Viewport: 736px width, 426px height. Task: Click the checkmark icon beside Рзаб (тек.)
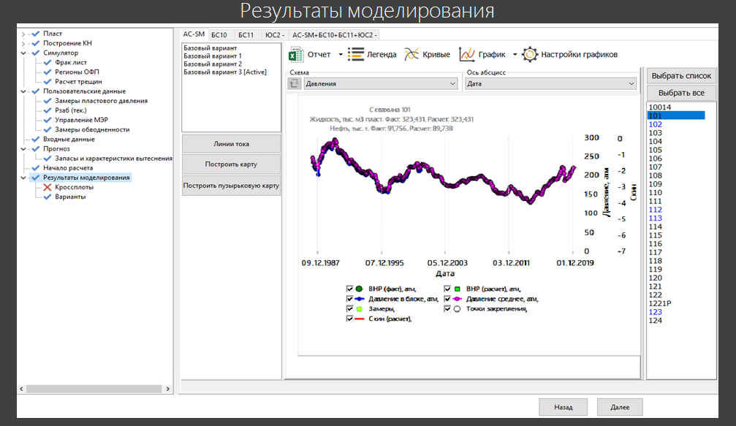coord(47,110)
